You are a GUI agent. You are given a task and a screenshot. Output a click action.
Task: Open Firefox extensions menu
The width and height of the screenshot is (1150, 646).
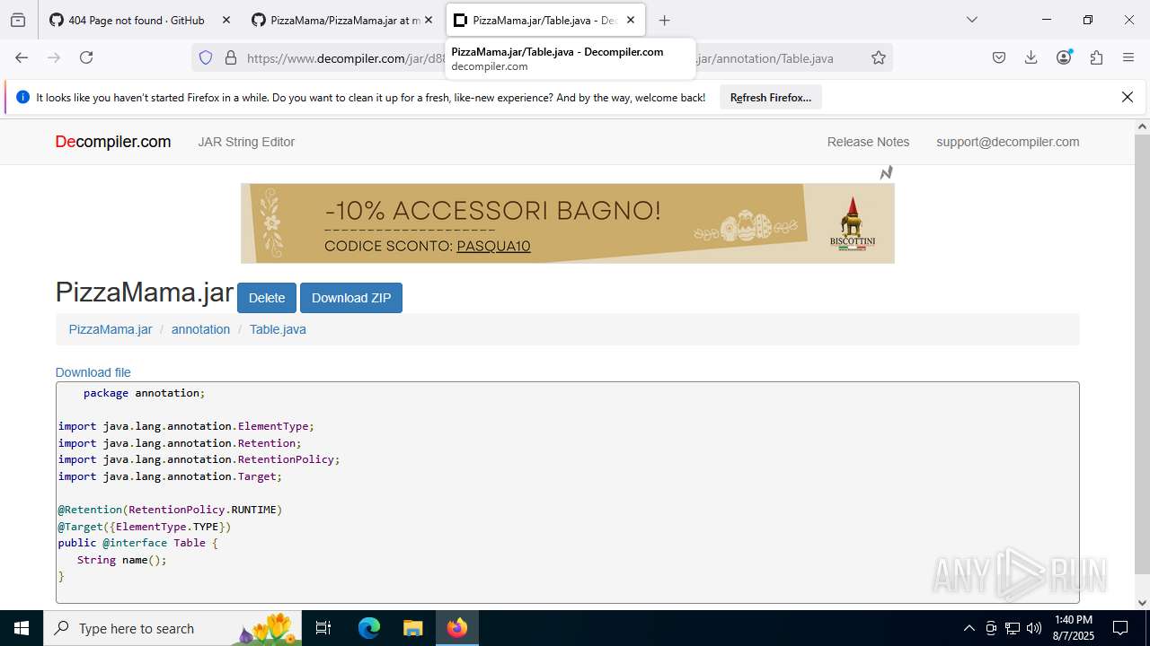pos(1096,57)
